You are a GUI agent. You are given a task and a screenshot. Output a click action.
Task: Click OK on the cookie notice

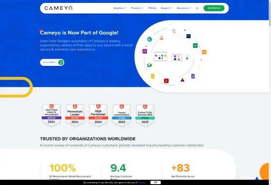pos(155,183)
